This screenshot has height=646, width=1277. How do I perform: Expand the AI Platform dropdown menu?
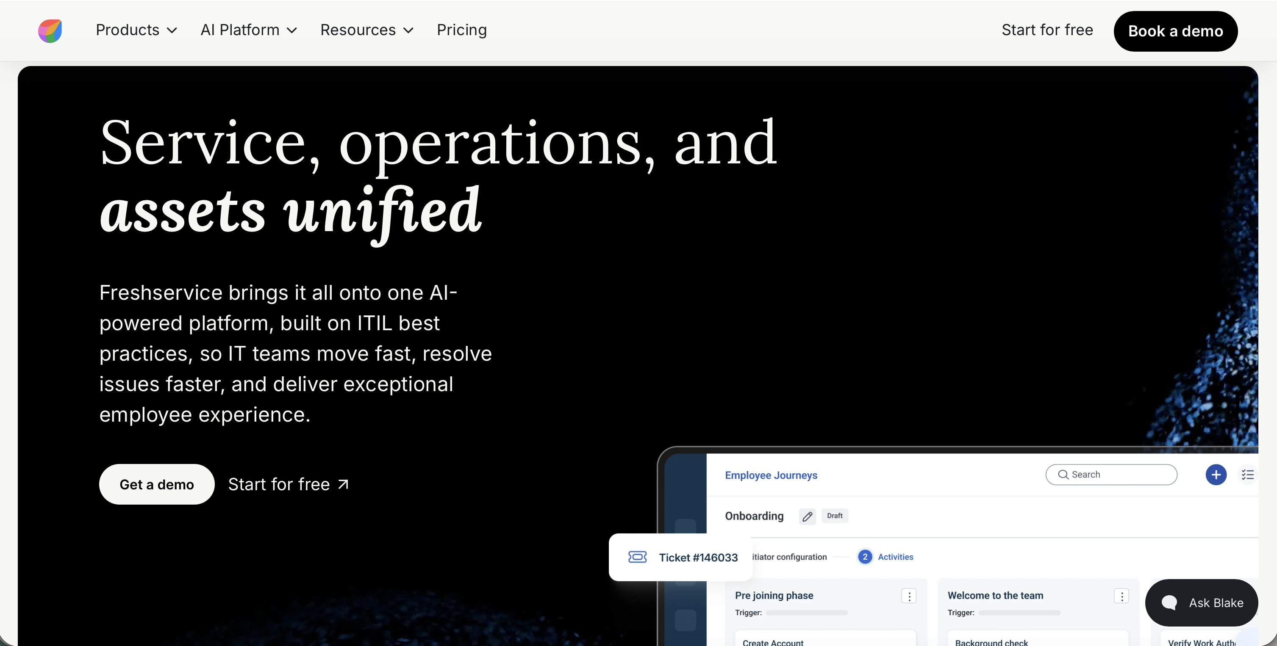[x=248, y=30]
